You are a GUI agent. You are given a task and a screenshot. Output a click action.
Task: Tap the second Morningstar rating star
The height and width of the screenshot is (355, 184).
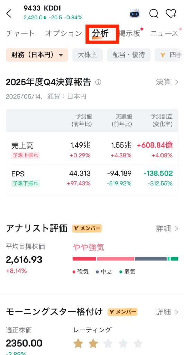click(x=93, y=343)
